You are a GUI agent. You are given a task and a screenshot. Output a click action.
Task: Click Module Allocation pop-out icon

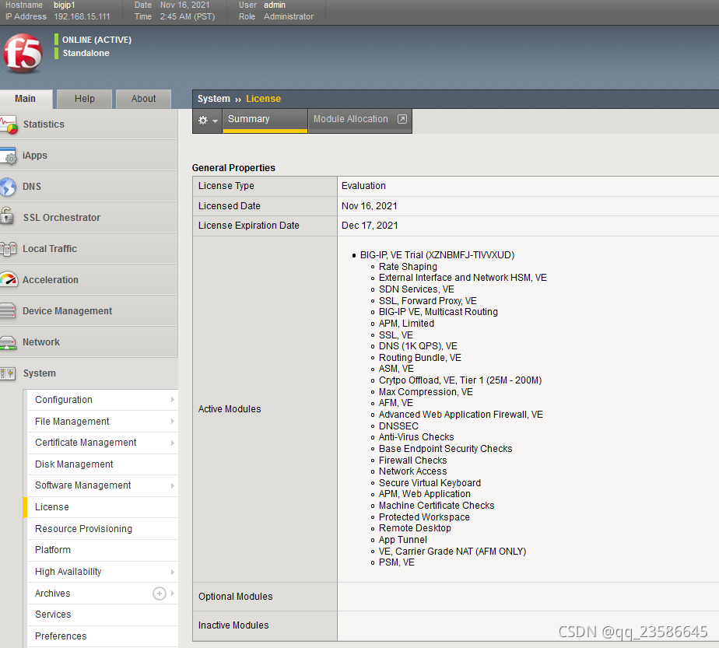[x=402, y=119]
